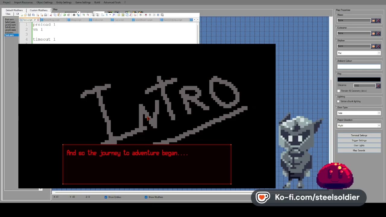Click the Replace icon next to Find
The height and width of the screenshot is (217, 386).
point(78,15)
